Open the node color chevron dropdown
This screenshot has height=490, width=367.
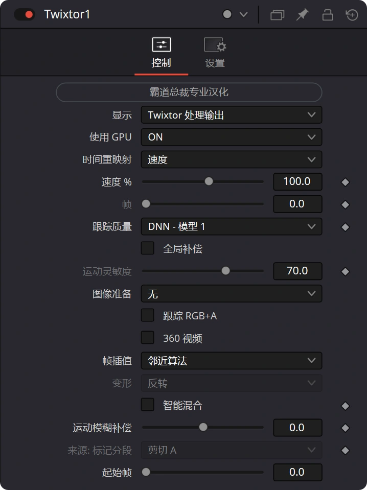[243, 14]
